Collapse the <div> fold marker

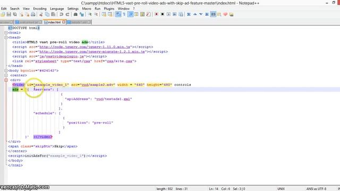click(6, 80)
